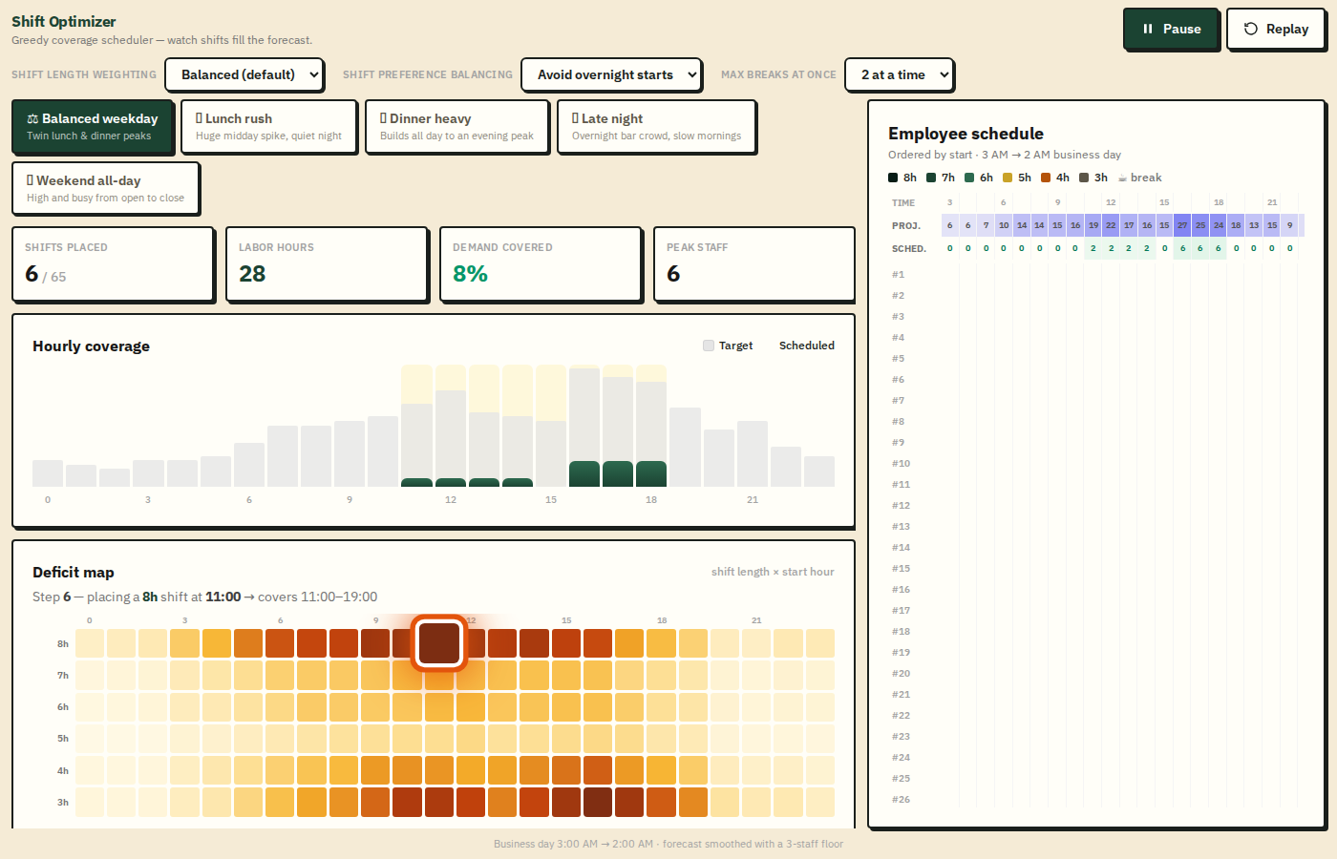The image size is (1337, 859).
Task: Click the 'shift length × start hour' label
Action: click(773, 572)
